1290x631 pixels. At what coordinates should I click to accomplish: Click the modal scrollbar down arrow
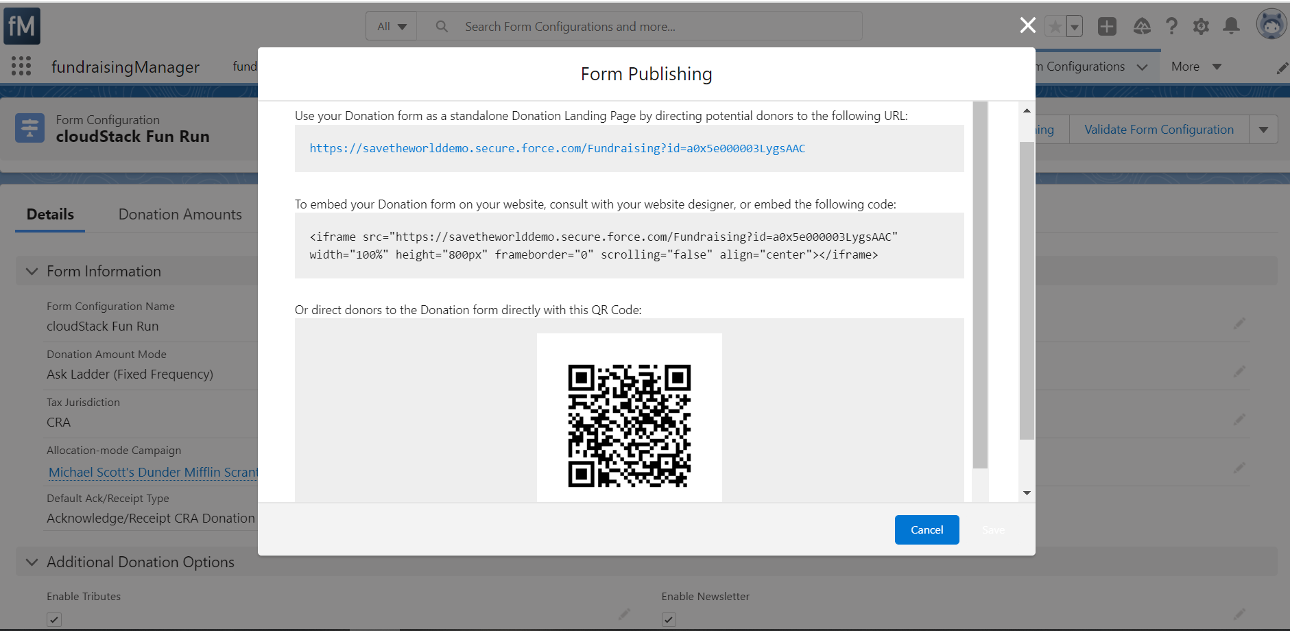1027,492
